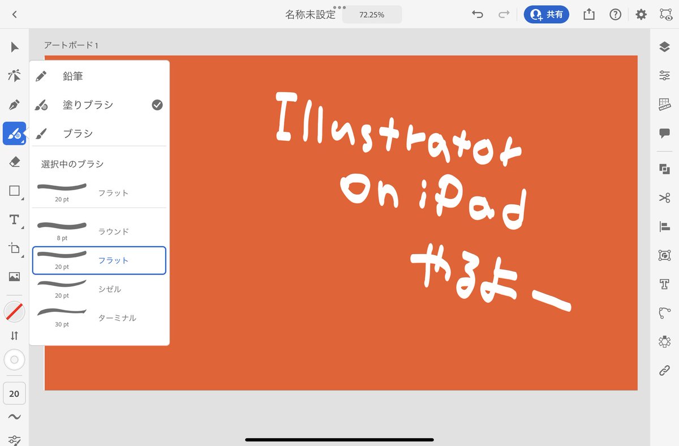Image resolution: width=679 pixels, height=446 pixels.
Task: Open the help question mark
Action: pos(615,15)
